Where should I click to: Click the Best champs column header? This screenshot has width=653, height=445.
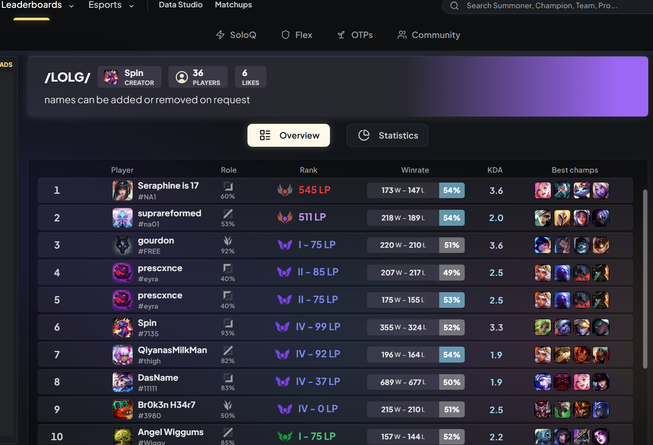(x=575, y=170)
